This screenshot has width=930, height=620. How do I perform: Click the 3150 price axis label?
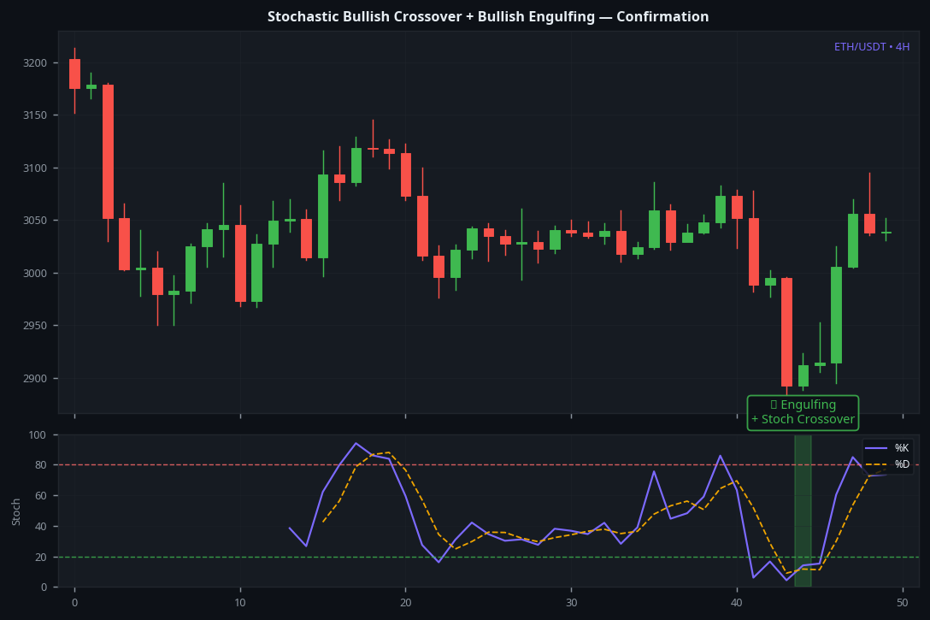[x=34, y=115]
